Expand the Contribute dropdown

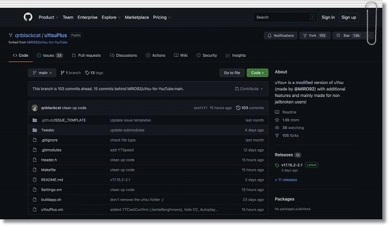tap(249, 89)
